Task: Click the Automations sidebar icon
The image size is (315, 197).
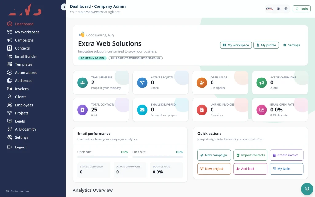Action: tap(10, 72)
